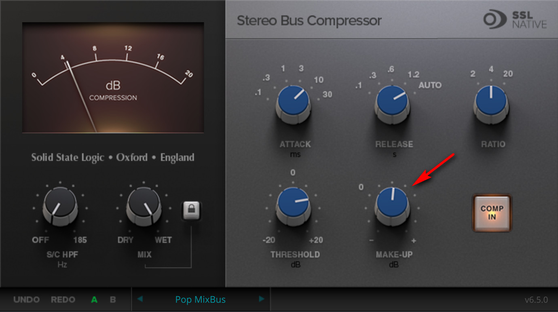Screen dimensions: 558x312
Task: Select the B comparison slot
Action: (113, 300)
